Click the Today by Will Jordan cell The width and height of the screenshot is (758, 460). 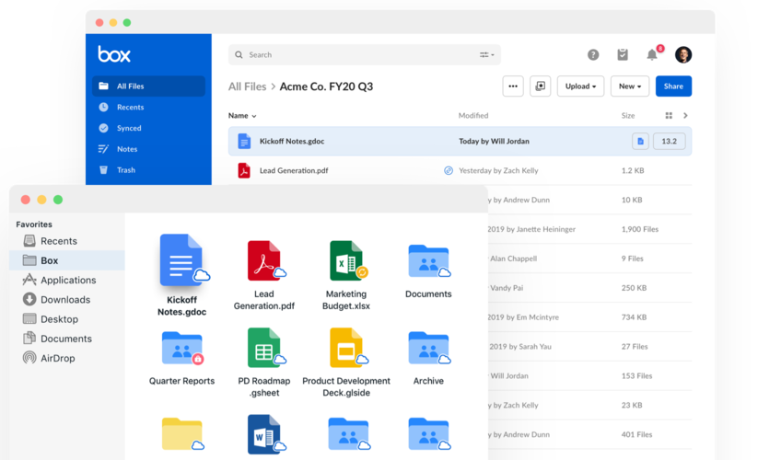pyautogui.click(x=494, y=142)
